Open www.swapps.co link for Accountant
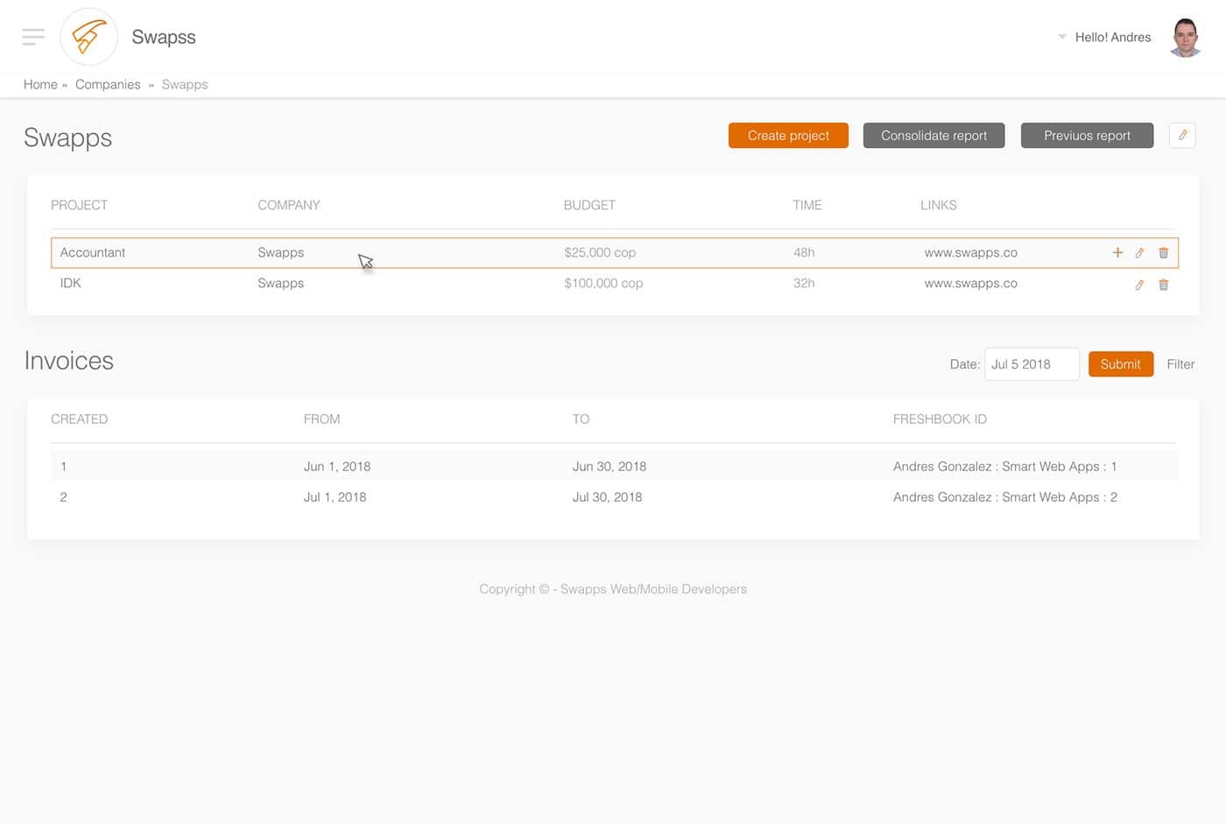This screenshot has height=824, width=1226. pos(970,252)
